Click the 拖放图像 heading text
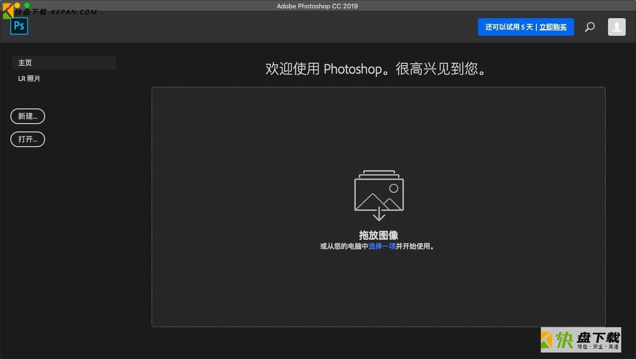The width and height of the screenshot is (636, 359). pyautogui.click(x=378, y=235)
